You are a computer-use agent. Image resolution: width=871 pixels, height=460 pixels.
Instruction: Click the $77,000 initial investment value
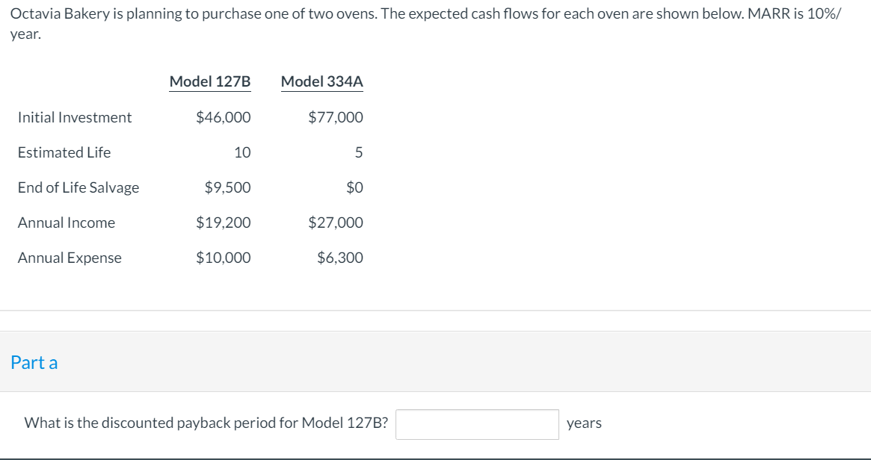point(336,117)
